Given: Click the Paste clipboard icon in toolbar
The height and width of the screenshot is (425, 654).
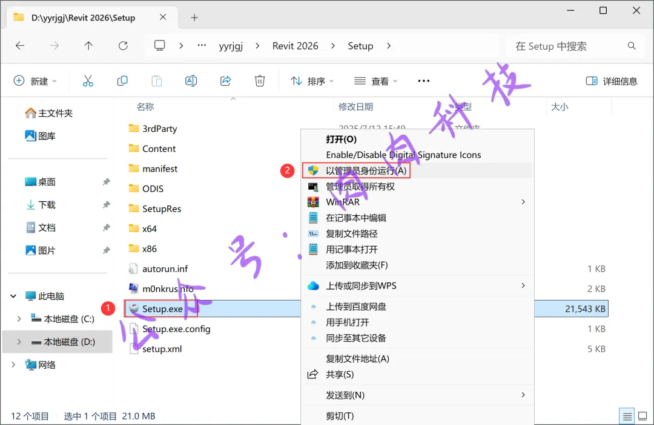Looking at the screenshot, I should [156, 81].
